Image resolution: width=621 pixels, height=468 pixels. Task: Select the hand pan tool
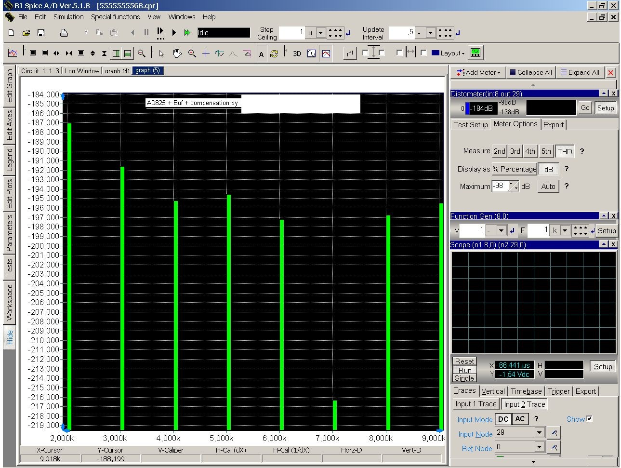point(177,53)
